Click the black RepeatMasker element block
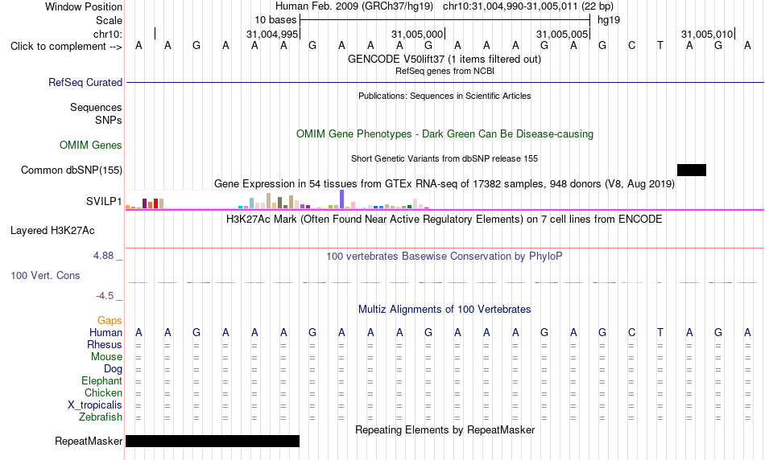This screenshot has height=460, width=765. (213, 441)
